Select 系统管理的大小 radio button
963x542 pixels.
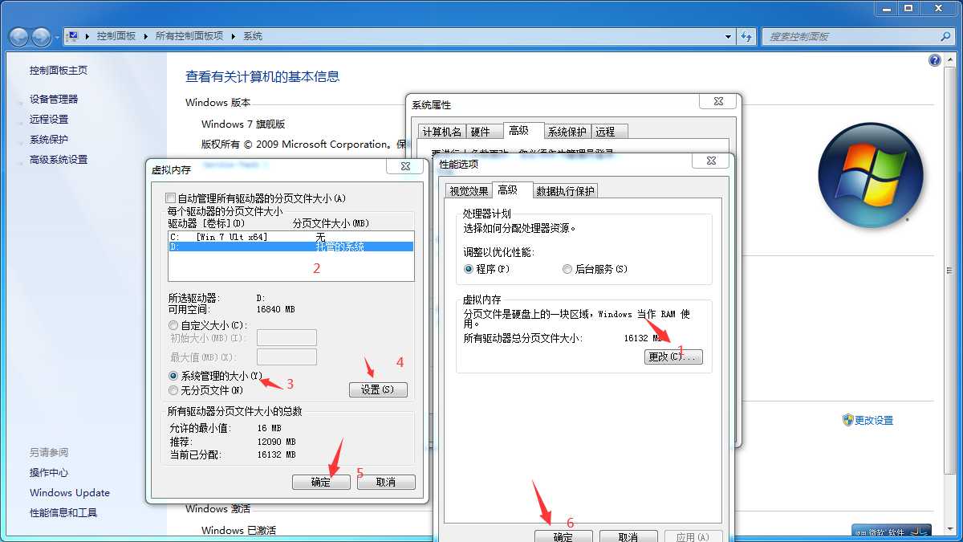[173, 376]
